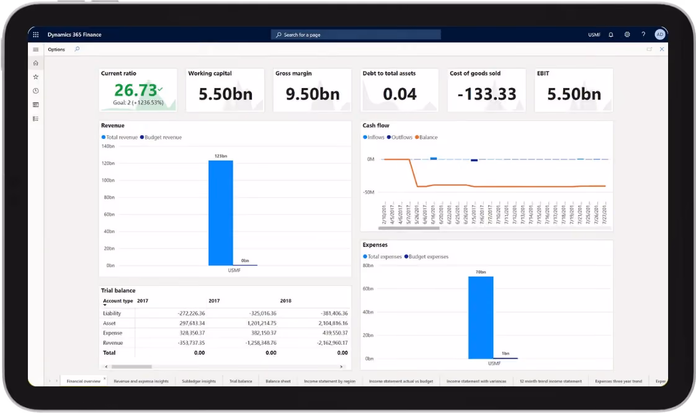Select the 123bn Total revenue bar

[221, 213]
